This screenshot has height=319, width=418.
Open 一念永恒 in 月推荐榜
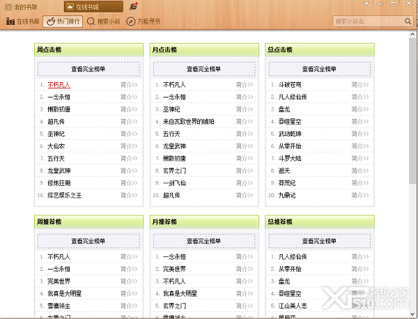[x=174, y=257]
